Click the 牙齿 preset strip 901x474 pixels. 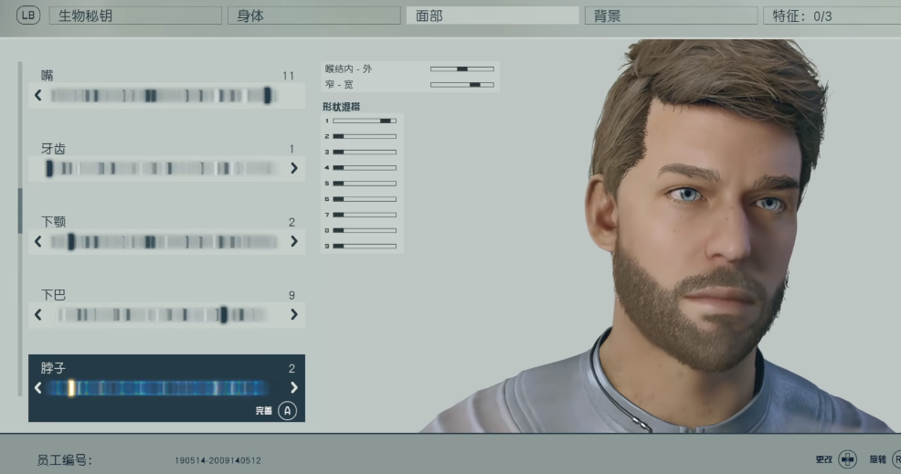click(160, 168)
